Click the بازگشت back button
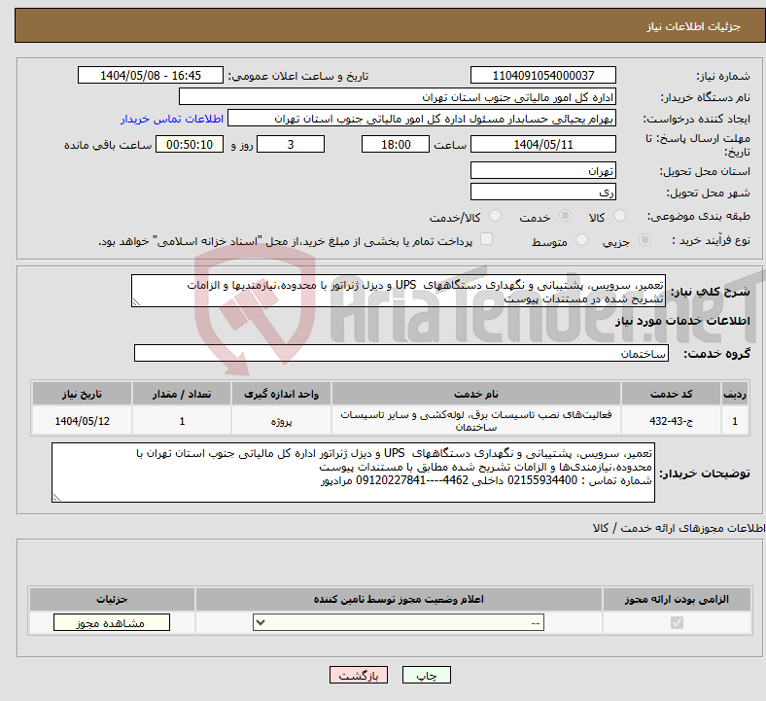The image size is (766, 701). (358, 676)
